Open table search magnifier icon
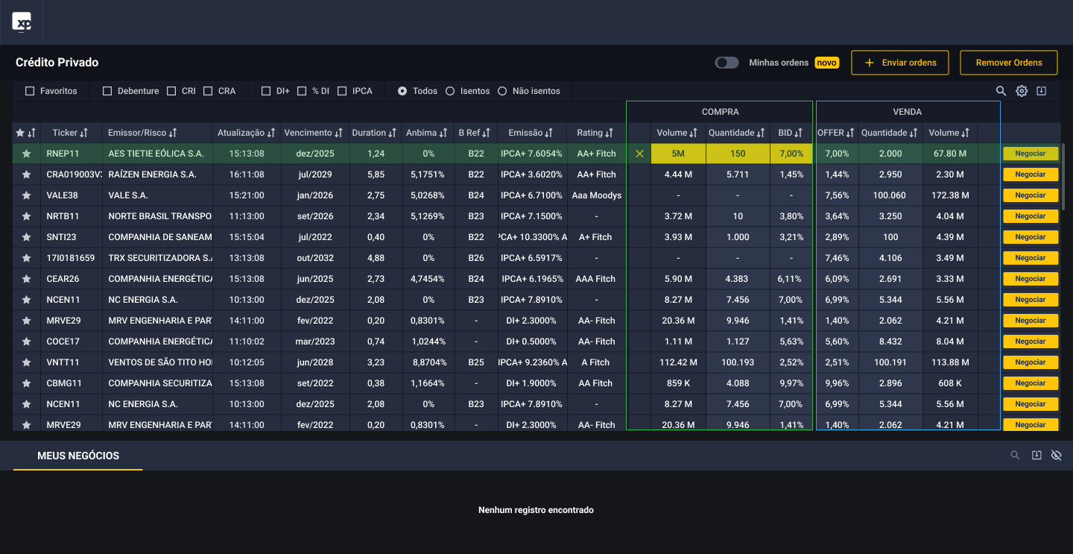Viewport: 1073px width, 554px height. tap(1001, 91)
